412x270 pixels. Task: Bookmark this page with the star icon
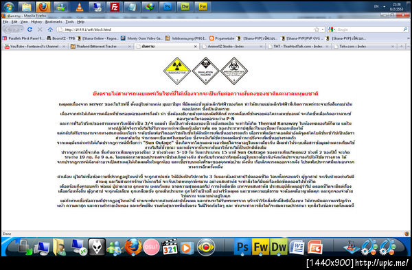pos(317,29)
